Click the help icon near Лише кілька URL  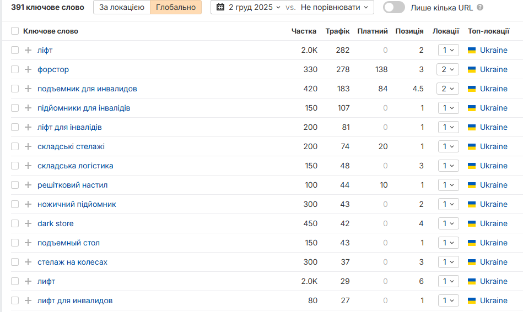click(x=480, y=7)
